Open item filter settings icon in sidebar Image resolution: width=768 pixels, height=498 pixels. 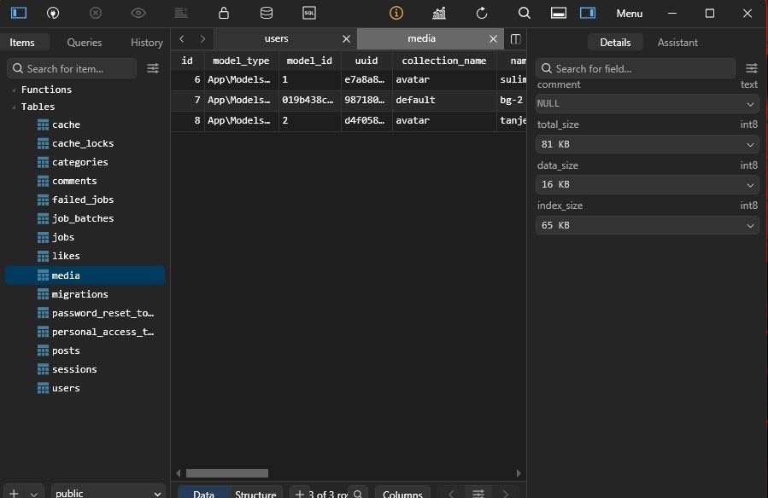tap(153, 68)
